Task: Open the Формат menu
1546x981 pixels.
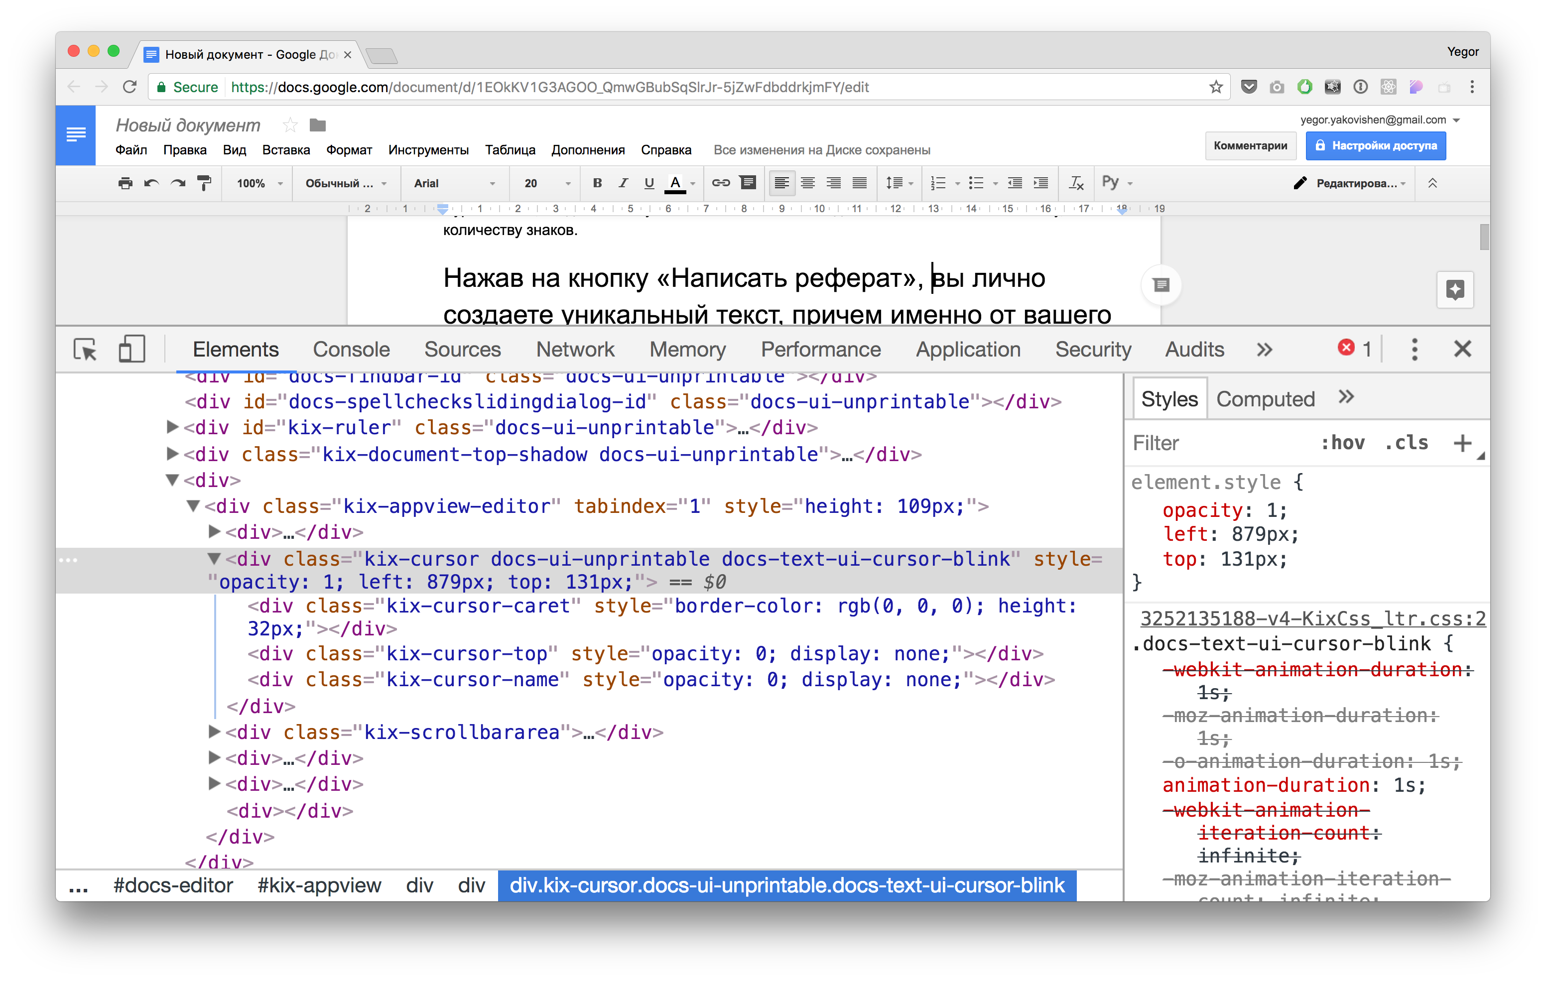Action: click(349, 150)
